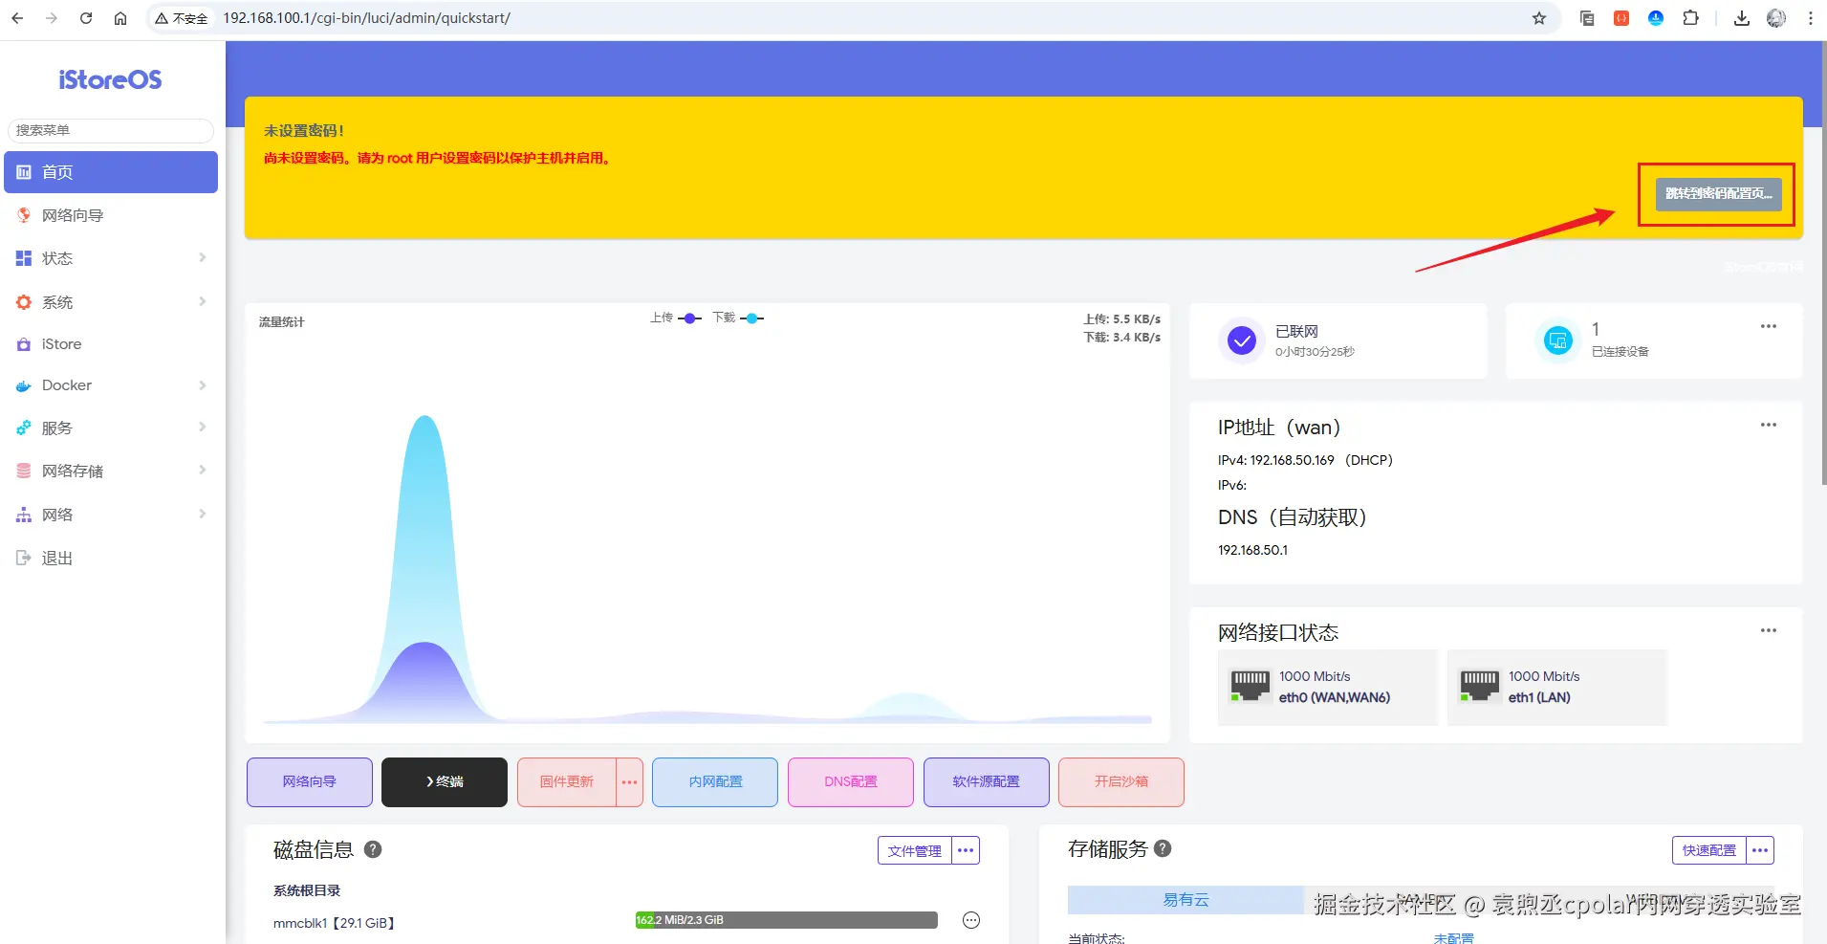Open the 网络接口状态 card more menu
The image size is (1827, 944).
coord(1769,630)
